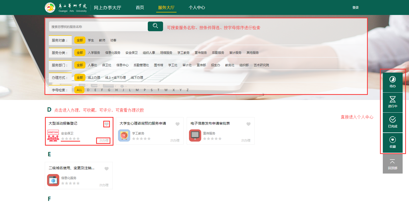The image size is (409, 205).
Task: Filter service target by 教师
Action: point(102,40)
